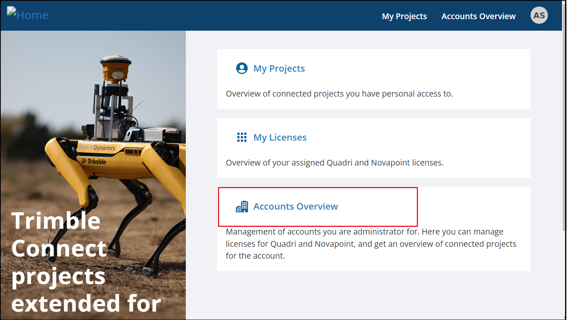Click the My Licenses grid icon
The height and width of the screenshot is (320, 567).
coord(242,137)
